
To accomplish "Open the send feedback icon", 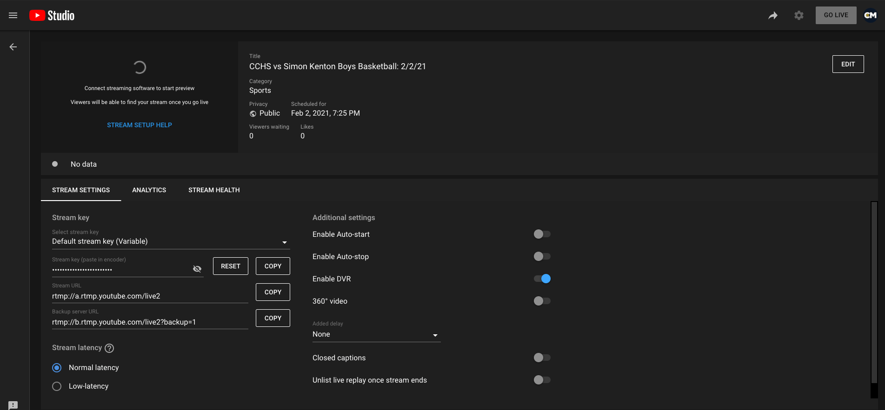I will point(13,405).
